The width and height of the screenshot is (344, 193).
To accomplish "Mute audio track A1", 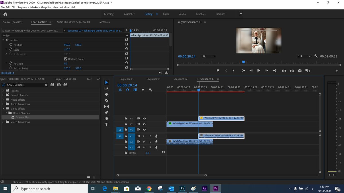I will 144,136.
